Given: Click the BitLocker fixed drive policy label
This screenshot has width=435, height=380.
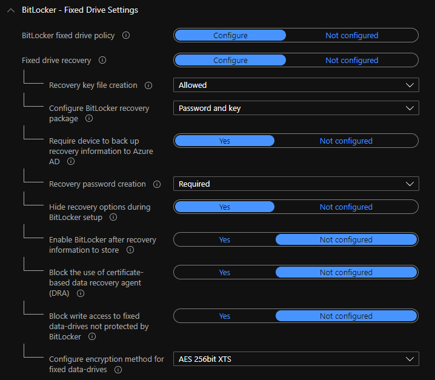Looking at the screenshot, I should pos(68,36).
